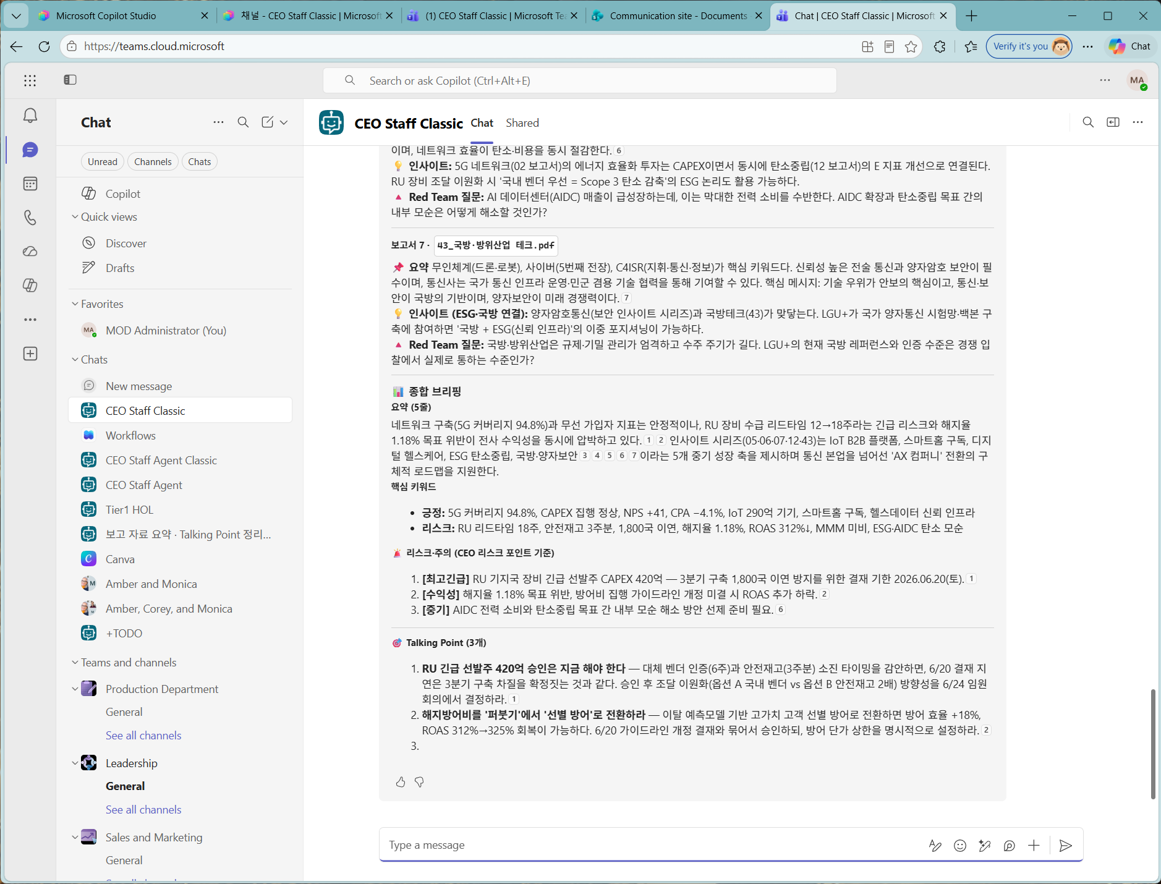1161x884 pixels.
Task: Dislike the response with thumbs down
Action: [x=419, y=782]
